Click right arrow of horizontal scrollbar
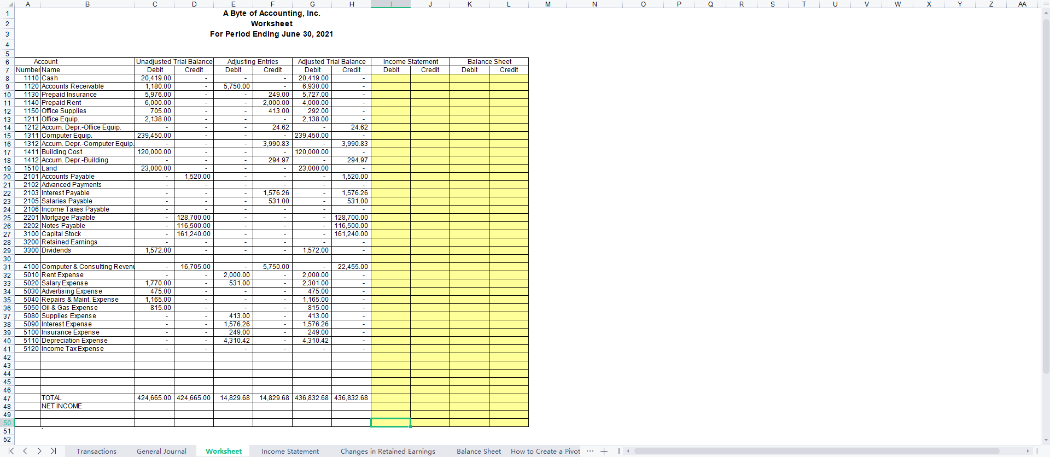This screenshot has width=1050, height=457. [x=1028, y=451]
